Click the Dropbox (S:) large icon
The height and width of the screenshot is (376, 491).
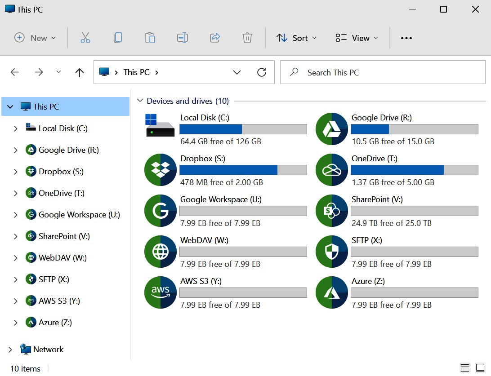point(161,170)
